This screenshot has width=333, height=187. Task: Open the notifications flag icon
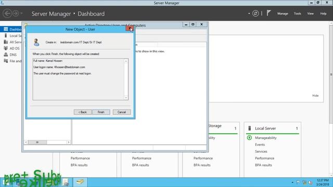point(268,13)
